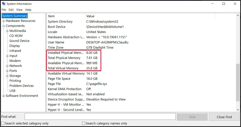Enable Search selected category only checkbox
This screenshot has width=241, height=127.
[3, 123]
